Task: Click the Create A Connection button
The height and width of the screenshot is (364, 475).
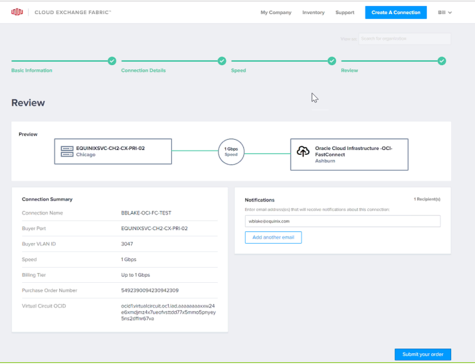Action: [396, 13]
